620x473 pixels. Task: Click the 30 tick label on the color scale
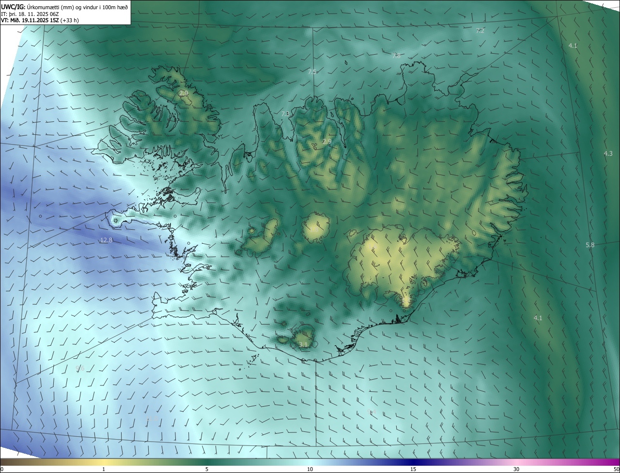point(516,469)
